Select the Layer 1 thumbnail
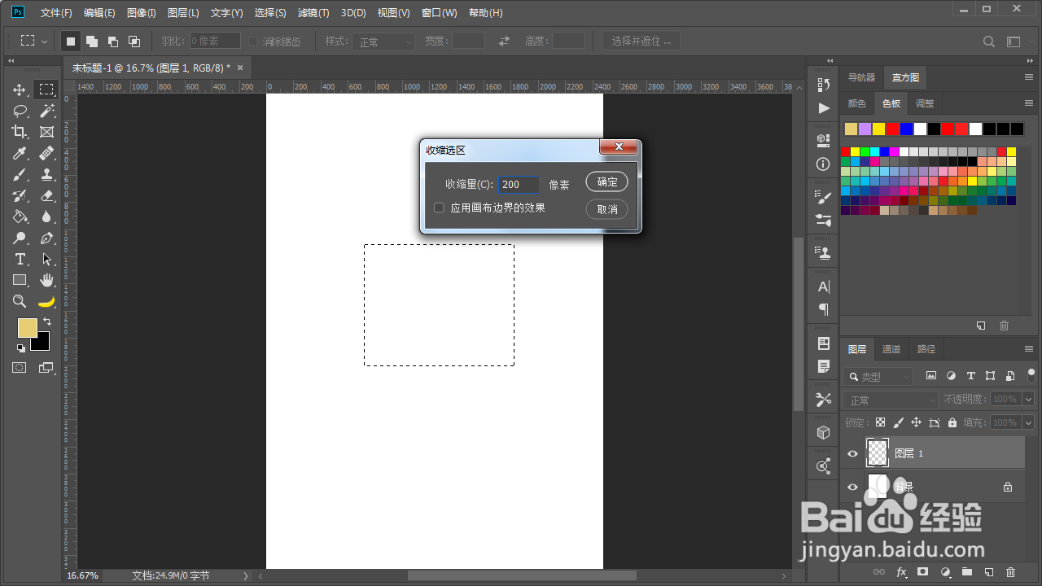Image resolution: width=1042 pixels, height=586 pixels. click(878, 453)
